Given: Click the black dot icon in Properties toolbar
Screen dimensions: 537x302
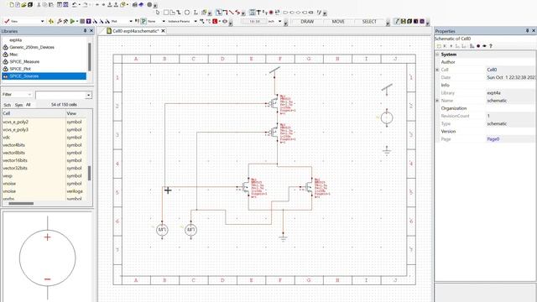Looking at the screenshot, I should (x=478, y=46).
